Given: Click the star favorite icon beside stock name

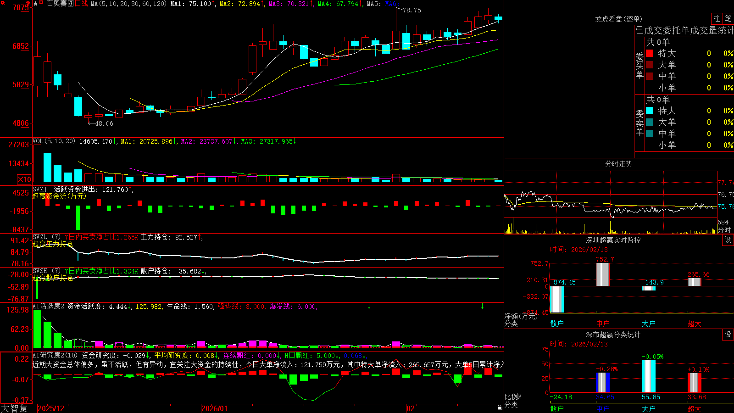Looking at the screenshot, I should click(x=35, y=3).
